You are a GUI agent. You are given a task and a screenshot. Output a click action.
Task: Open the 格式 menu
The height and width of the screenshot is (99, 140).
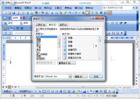[x=48, y=8]
